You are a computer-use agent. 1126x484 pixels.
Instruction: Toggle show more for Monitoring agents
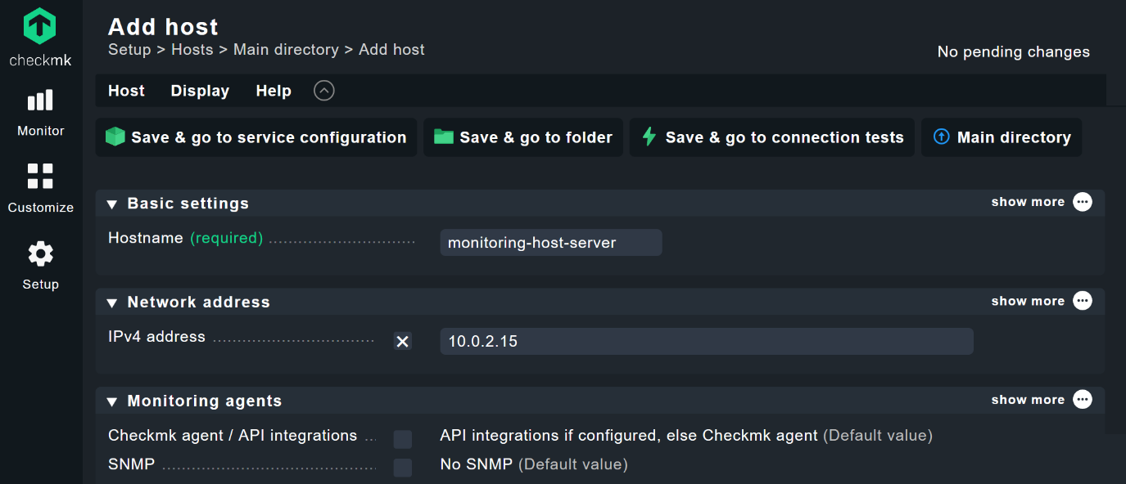(x=1027, y=399)
